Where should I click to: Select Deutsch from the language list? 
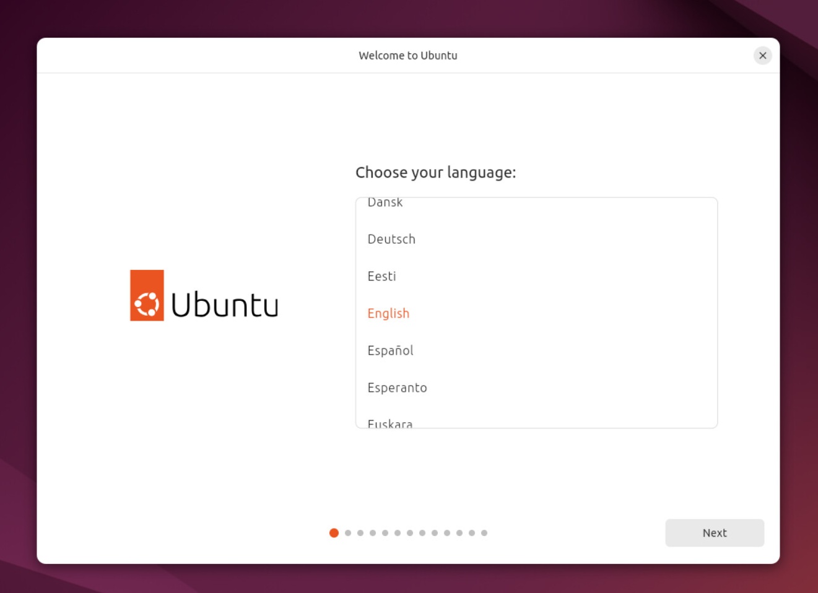536,239
